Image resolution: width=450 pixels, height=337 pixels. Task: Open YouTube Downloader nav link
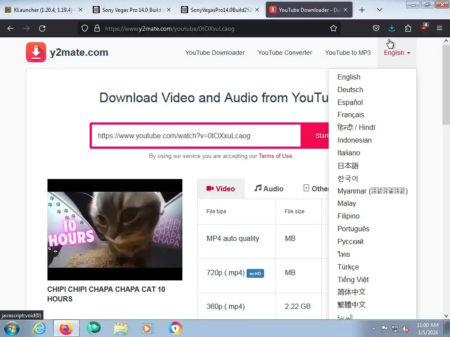[x=215, y=53]
